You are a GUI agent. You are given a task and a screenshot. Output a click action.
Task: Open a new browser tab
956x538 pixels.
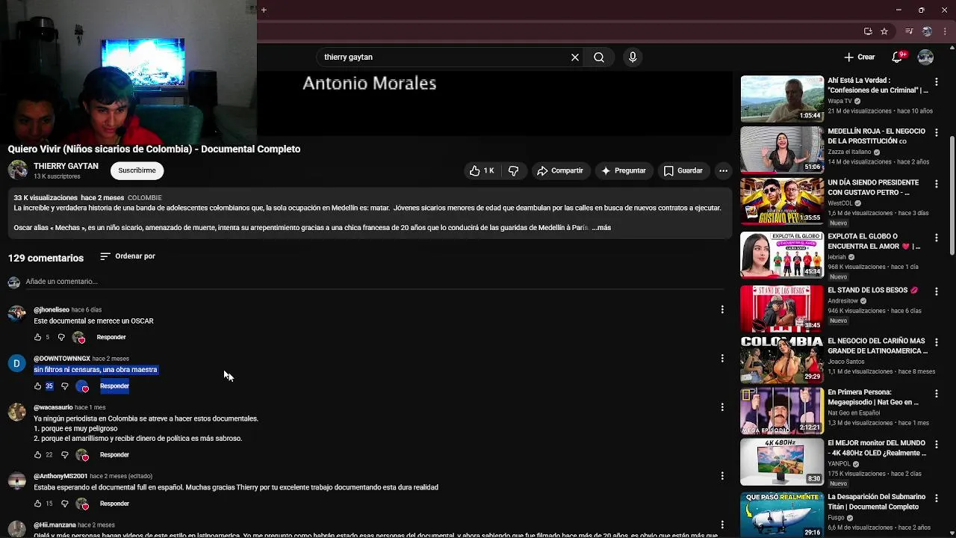264,10
